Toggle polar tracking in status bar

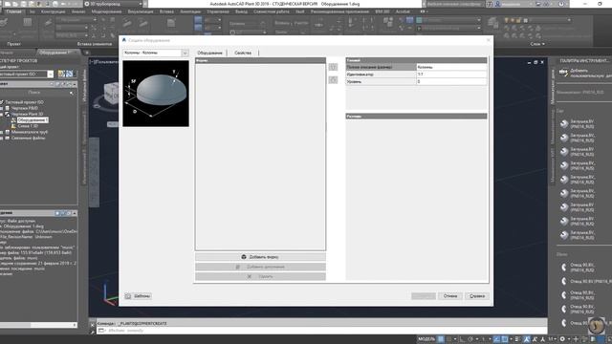tap(470, 339)
